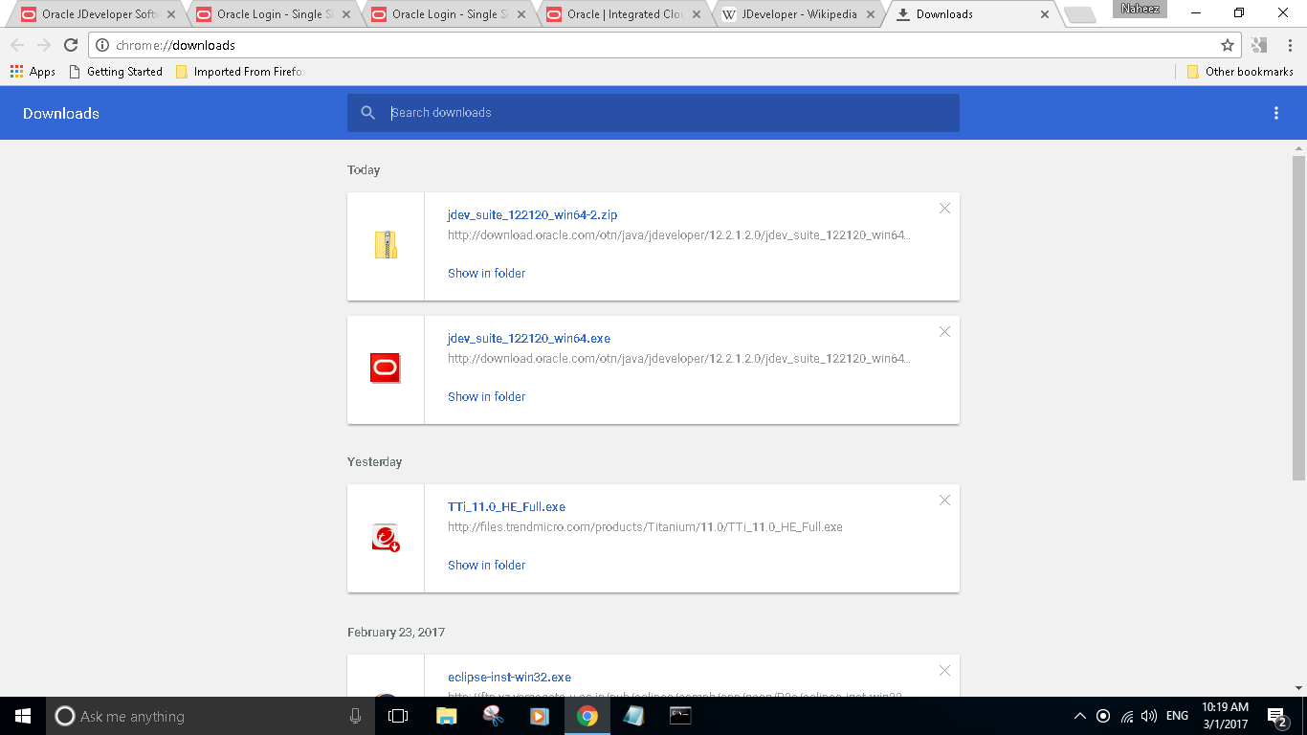This screenshot has height=735, width=1307.
Task: Show TTi_11.0_HE_Full.exe in folder
Action: click(x=486, y=565)
